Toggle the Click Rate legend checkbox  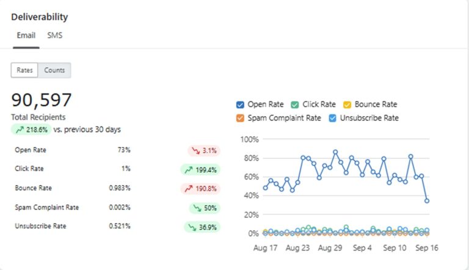[295, 104]
